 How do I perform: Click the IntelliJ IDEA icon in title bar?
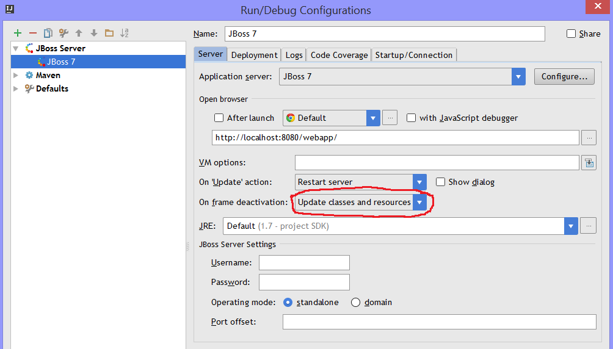(10, 9)
